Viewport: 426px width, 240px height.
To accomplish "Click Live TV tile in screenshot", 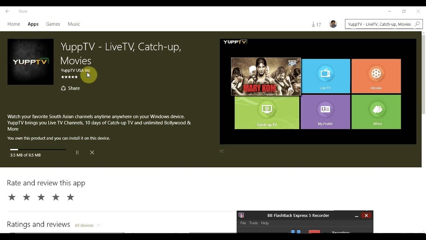I will 325,76.
